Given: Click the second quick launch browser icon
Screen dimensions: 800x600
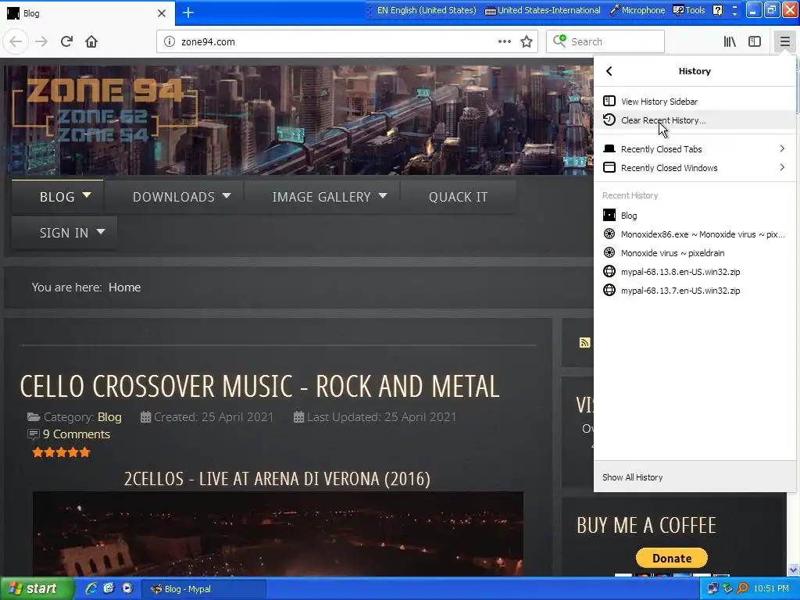Looking at the screenshot, I should (x=109, y=588).
